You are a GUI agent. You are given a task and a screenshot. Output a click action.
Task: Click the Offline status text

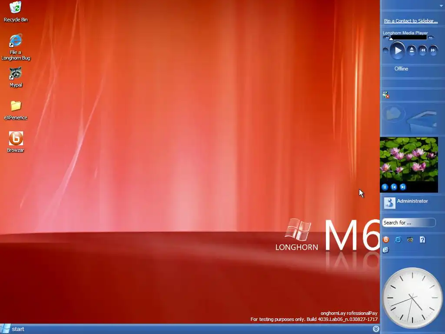click(x=401, y=69)
